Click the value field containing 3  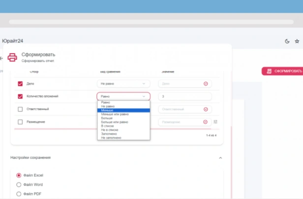[x=185, y=96]
